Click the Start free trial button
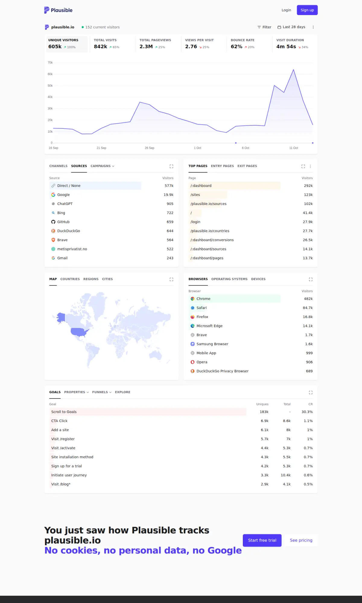This screenshot has width=362, height=603. [262, 540]
